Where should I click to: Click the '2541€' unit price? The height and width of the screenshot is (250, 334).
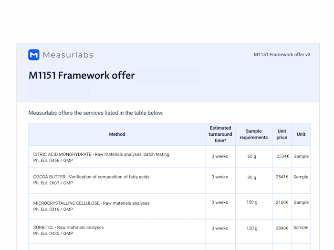[282, 177]
